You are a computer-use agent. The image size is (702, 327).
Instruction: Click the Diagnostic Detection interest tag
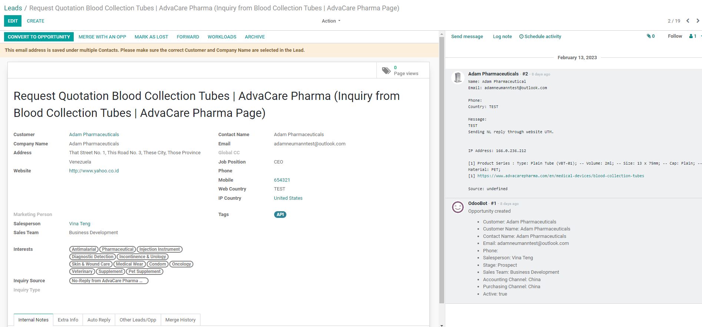(x=93, y=257)
